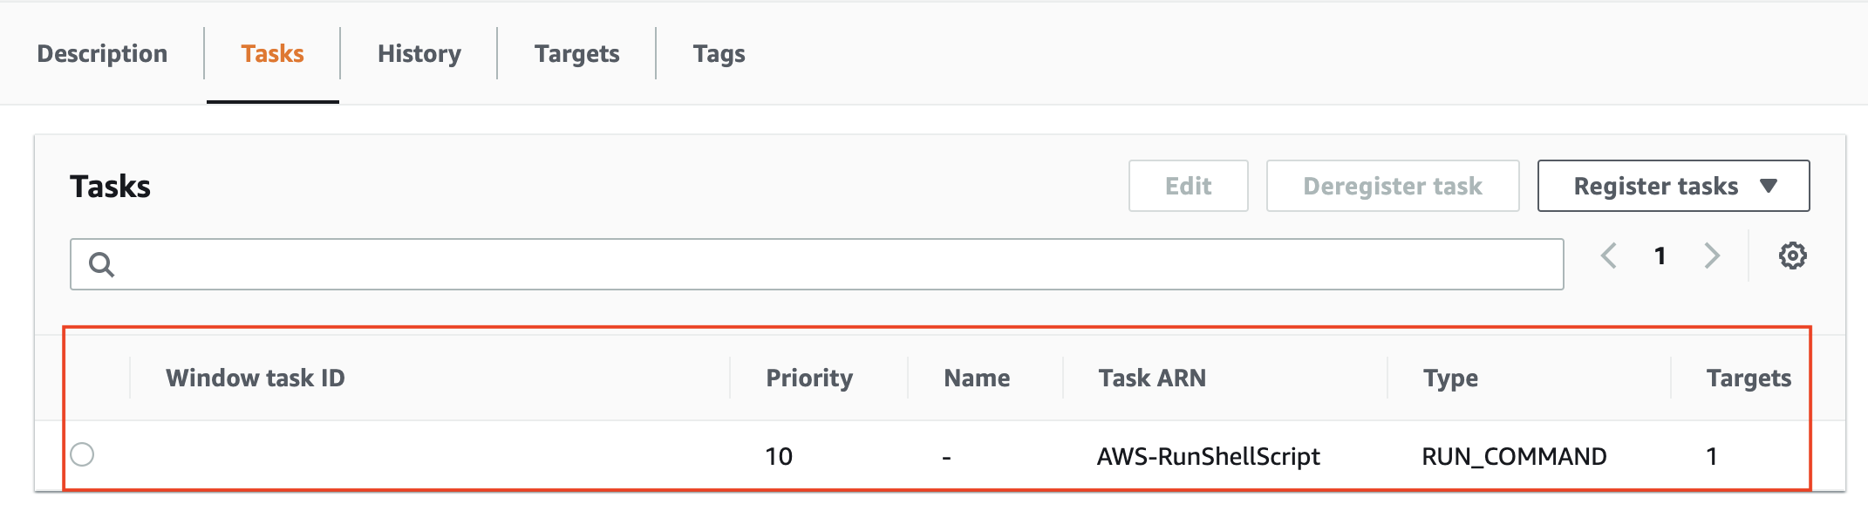Switch to the Tags tab
Image resolution: width=1868 pixels, height=525 pixels.
pyautogui.click(x=719, y=53)
